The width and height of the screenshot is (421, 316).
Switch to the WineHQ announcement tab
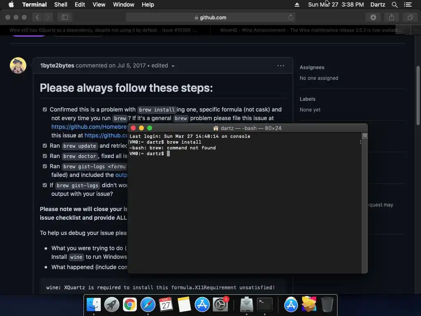pos(310,30)
